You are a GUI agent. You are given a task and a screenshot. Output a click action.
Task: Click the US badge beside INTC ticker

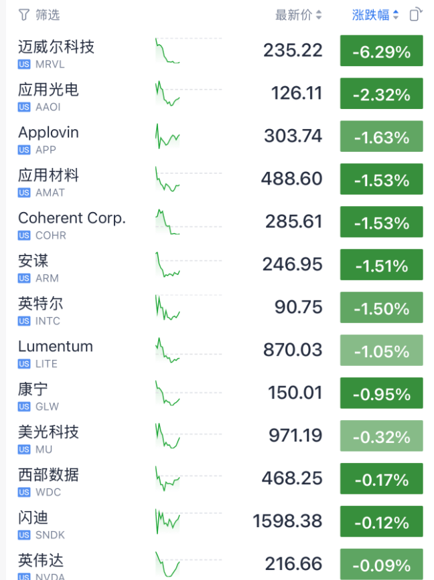[24, 321]
